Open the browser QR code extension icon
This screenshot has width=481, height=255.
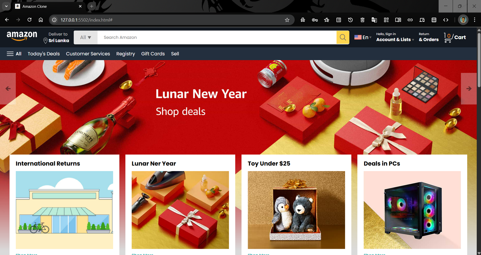pos(386,20)
